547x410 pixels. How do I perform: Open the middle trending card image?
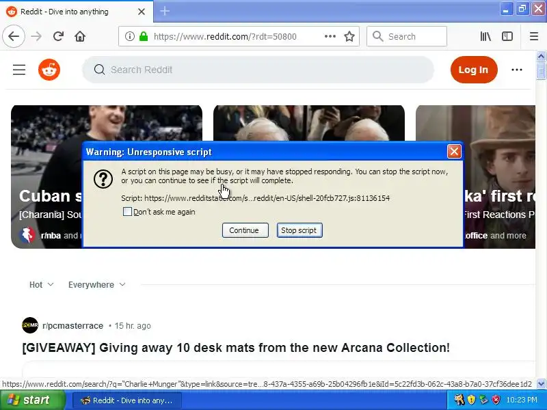(x=309, y=123)
